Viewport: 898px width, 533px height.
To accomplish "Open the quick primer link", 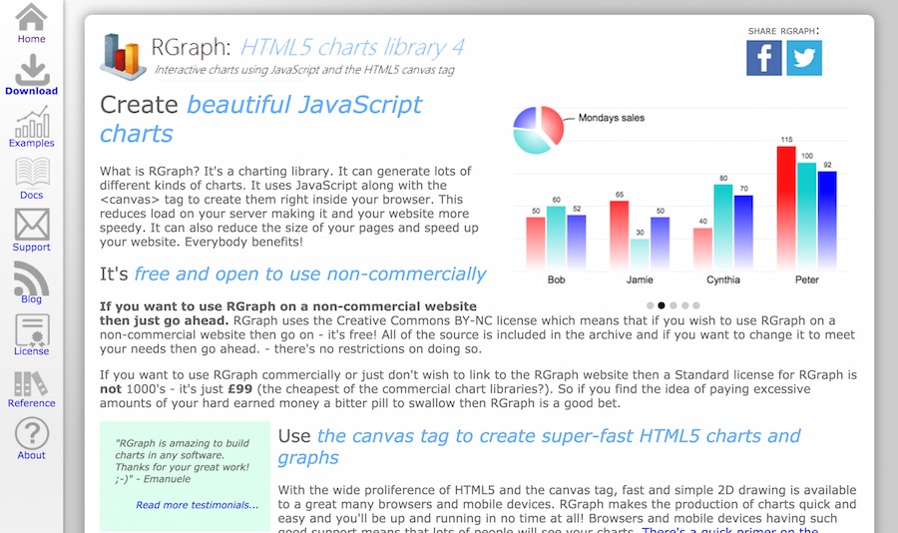I will pos(730,530).
